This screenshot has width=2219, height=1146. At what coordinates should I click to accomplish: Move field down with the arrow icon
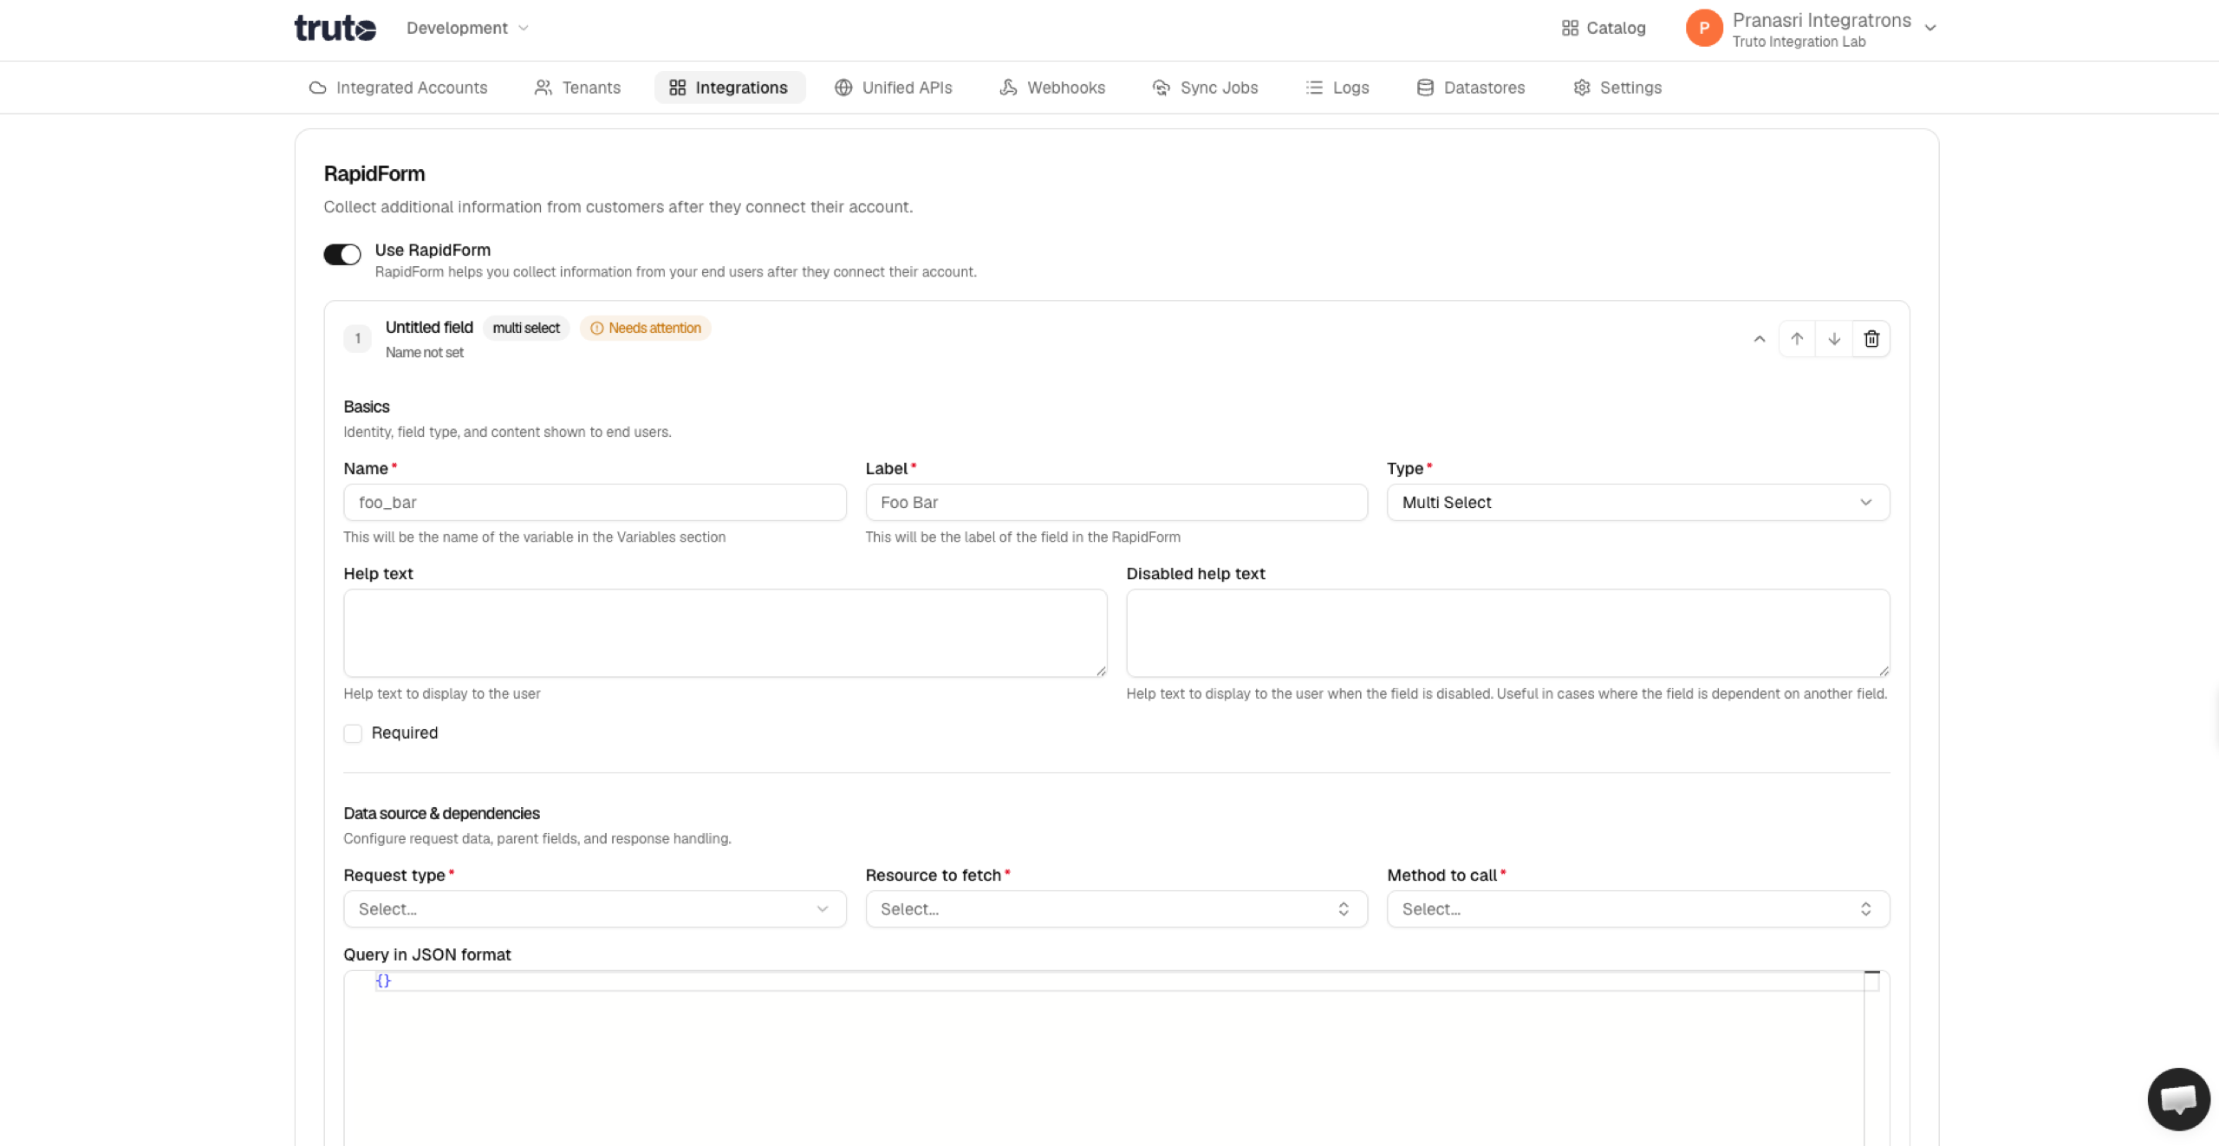tap(1834, 339)
